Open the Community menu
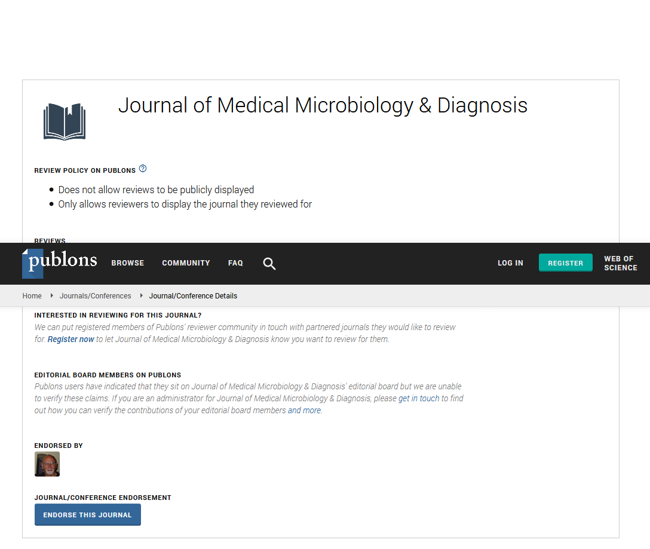This screenshot has width=650, height=549. [x=186, y=263]
